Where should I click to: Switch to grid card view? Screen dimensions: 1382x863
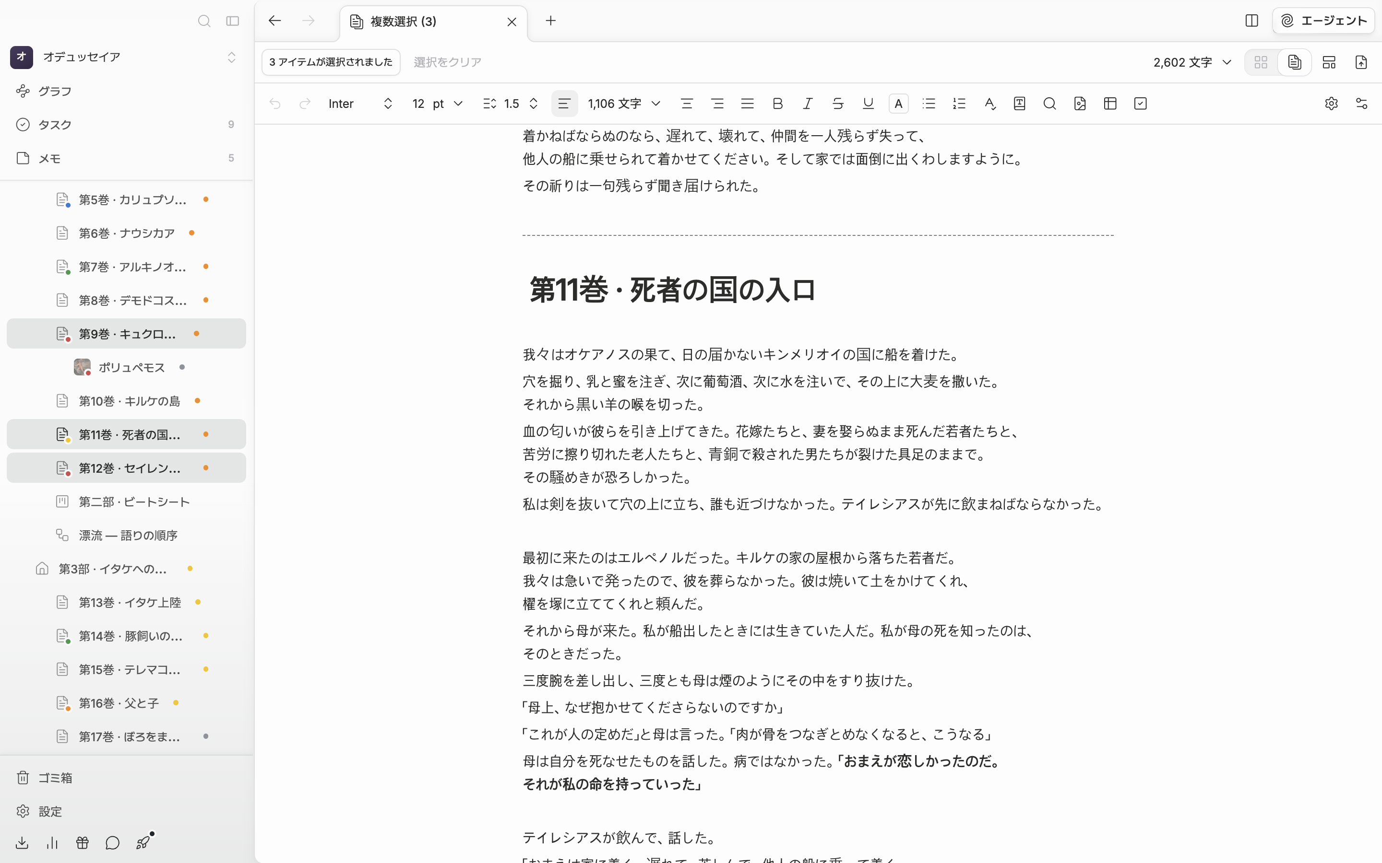point(1261,62)
